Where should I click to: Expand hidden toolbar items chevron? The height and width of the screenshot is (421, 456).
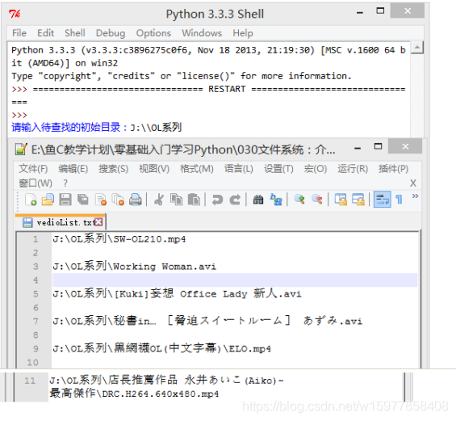(x=415, y=196)
